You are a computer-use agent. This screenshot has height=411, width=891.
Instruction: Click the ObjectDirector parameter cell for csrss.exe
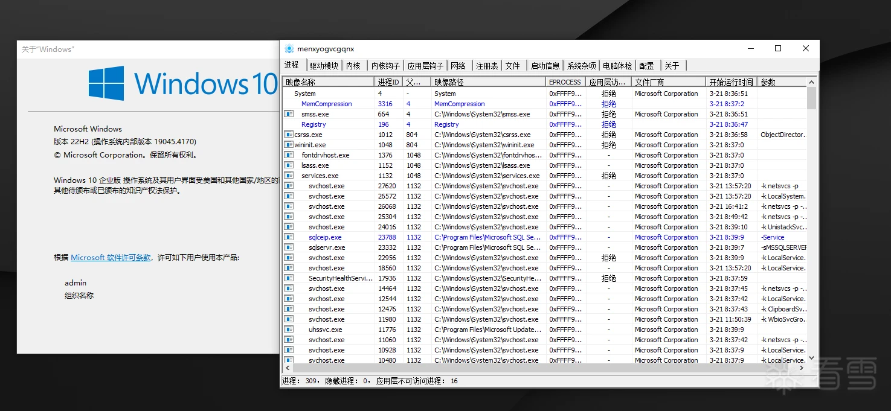pyautogui.click(x=782, y=135)
